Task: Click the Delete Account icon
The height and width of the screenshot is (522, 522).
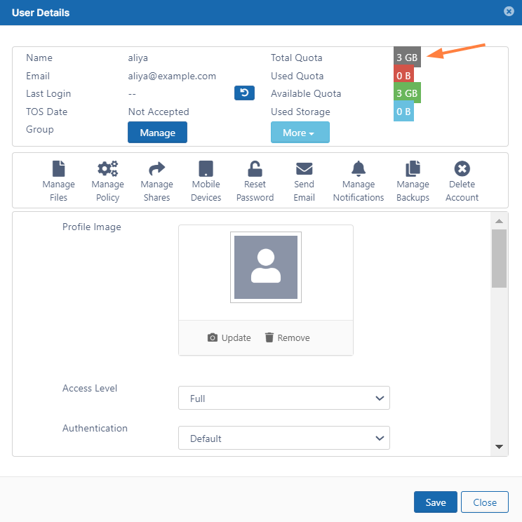Action: coord(462,168)
